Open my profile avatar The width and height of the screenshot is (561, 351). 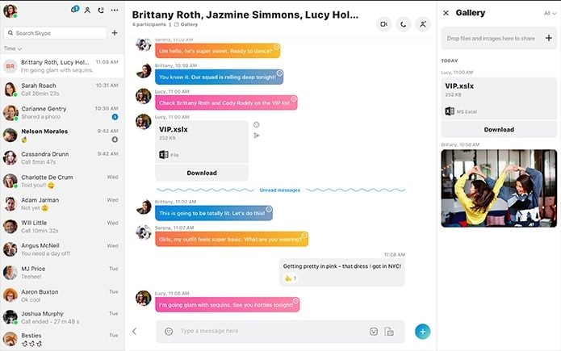10,11
